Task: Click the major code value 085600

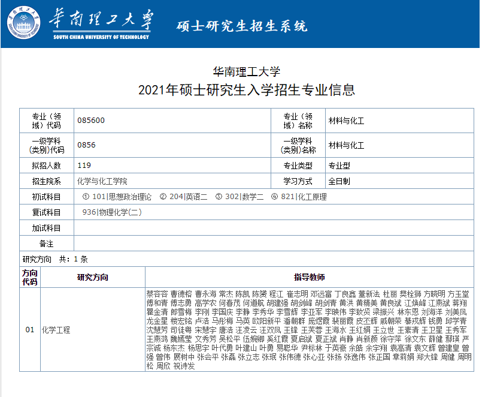Action: point(91,120)
